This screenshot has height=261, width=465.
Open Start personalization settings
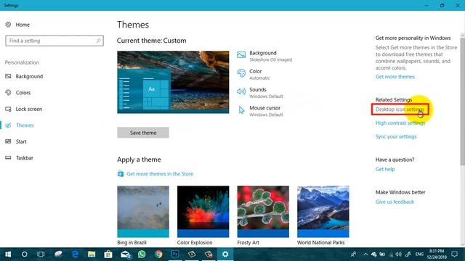(x=21, y=141)
